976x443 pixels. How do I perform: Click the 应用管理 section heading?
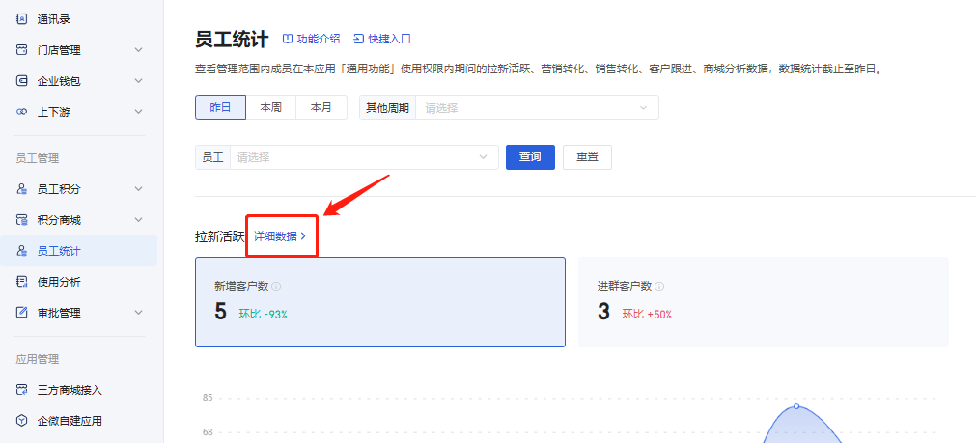[x=38, y=359]
